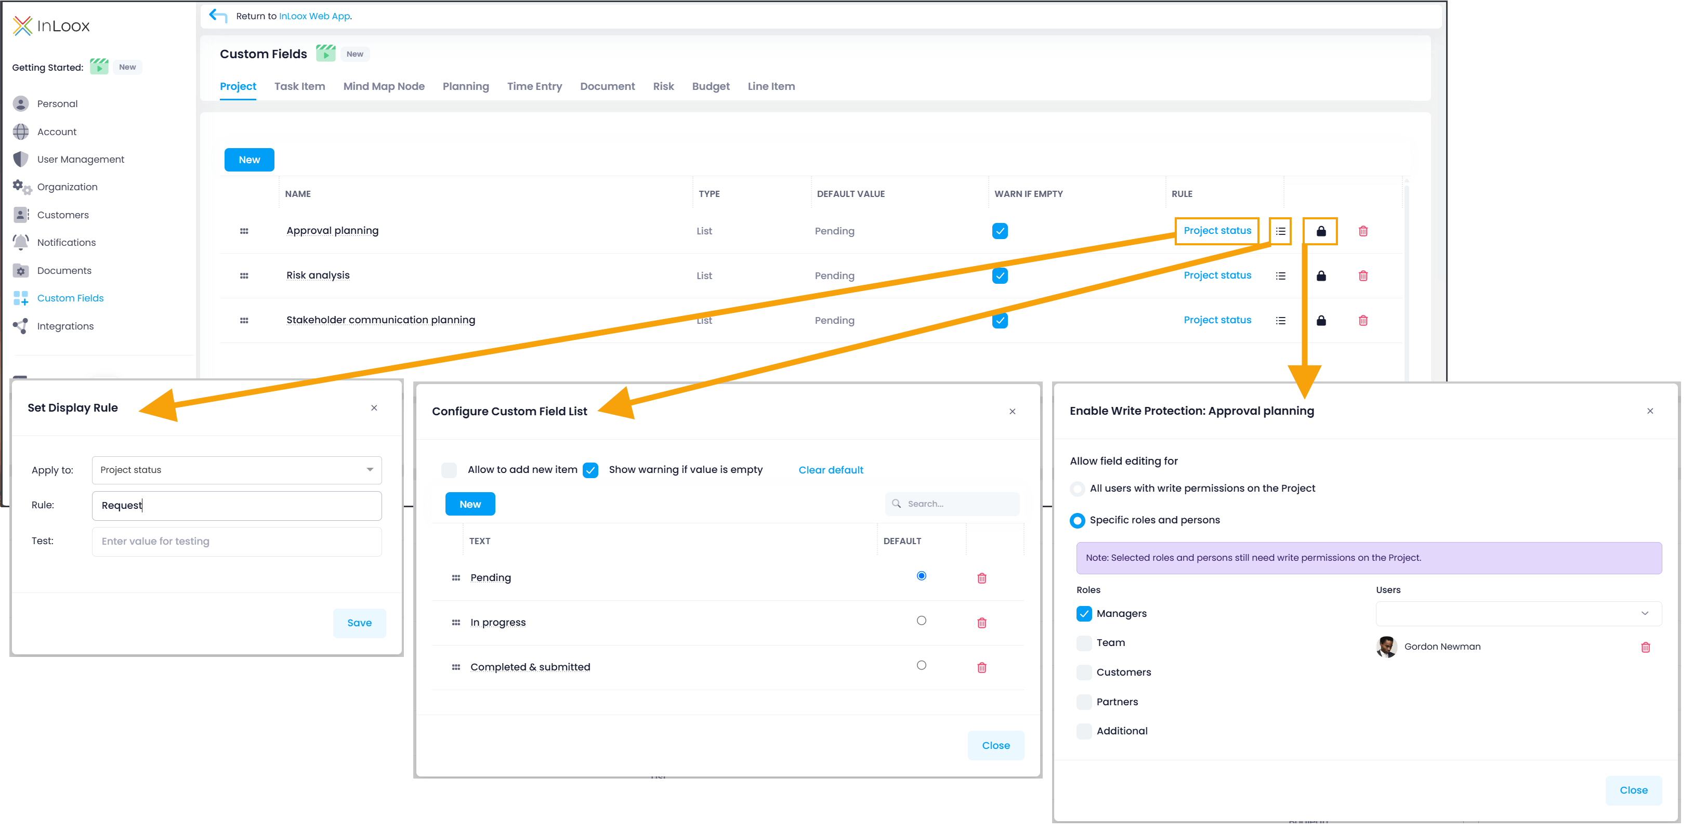The width and height of the screenshot is (1693, 830).
Task: Uncheck the Managers role
Action: point(1084,613)
